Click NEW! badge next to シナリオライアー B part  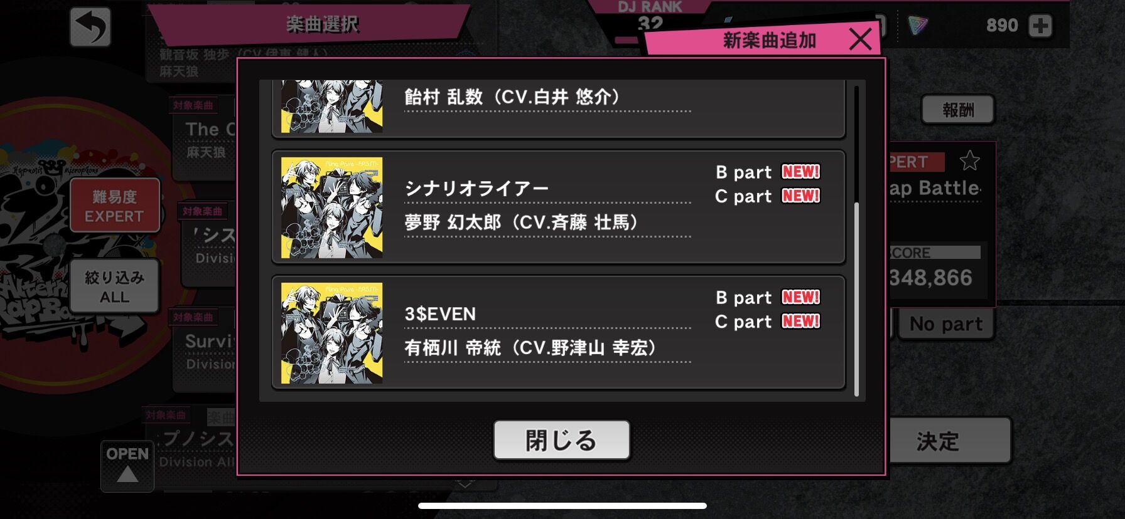800,172
